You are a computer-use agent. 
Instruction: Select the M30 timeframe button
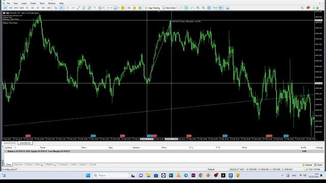[21, 8]
